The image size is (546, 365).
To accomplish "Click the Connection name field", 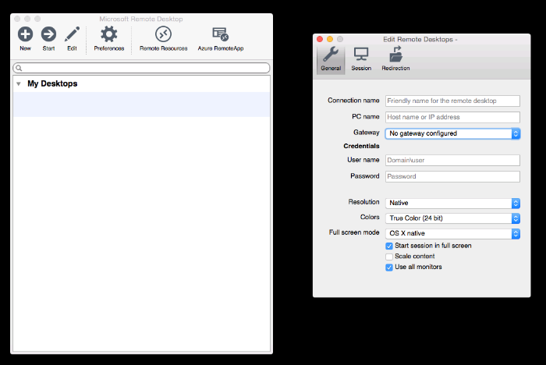I will [x=452, y=101].
